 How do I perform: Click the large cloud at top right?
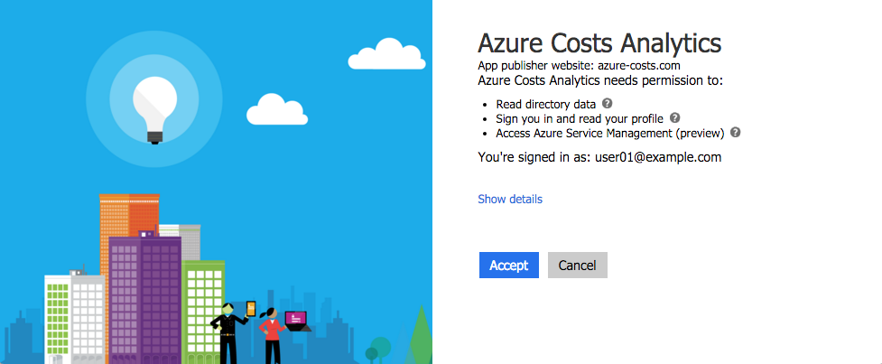click(386, 54)
